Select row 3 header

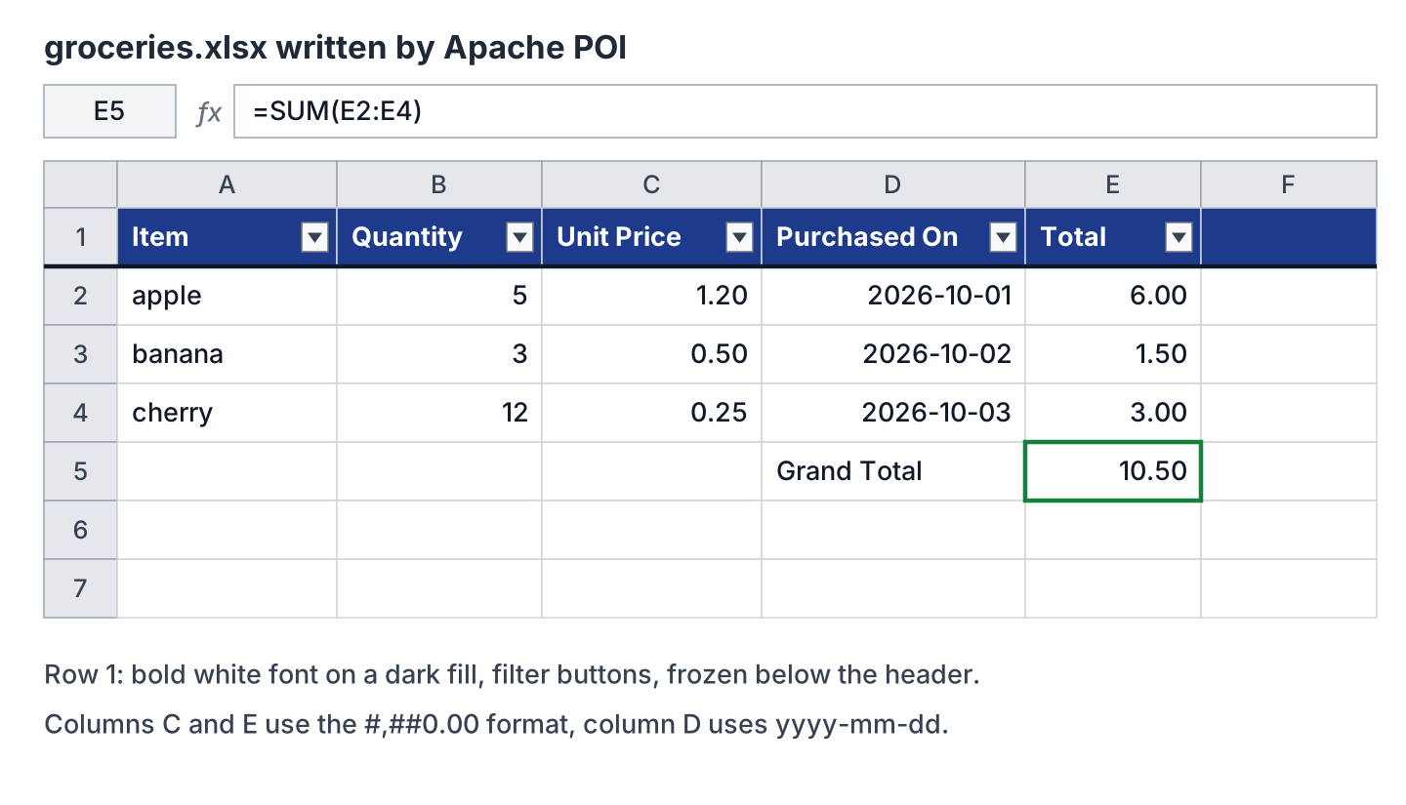pos(80,354)
